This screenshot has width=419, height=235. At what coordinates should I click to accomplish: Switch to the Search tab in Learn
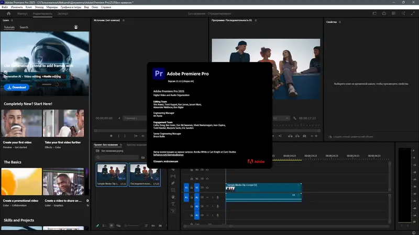pyautogui.click(x=24, y=27)
